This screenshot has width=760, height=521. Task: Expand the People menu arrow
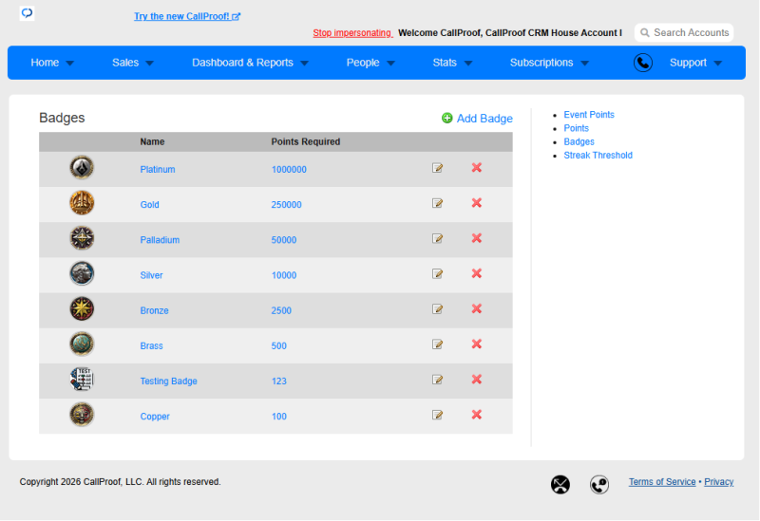(x=391, y=64)
